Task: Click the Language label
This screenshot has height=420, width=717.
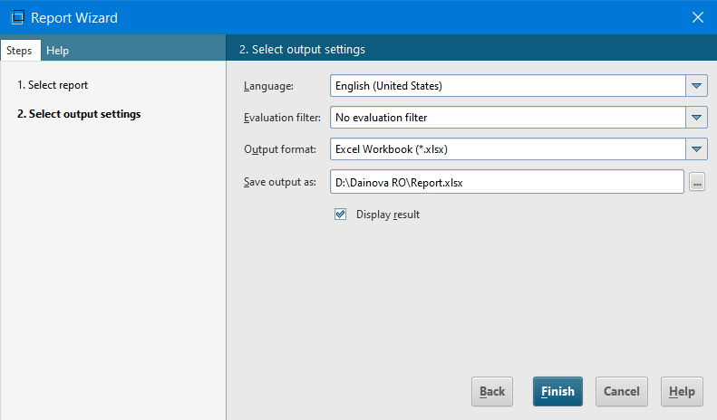Action: 268,86
